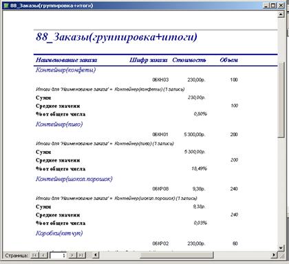
Task: Click the 'Наименование заказа' column header
Action: click(x=66, y=60)
